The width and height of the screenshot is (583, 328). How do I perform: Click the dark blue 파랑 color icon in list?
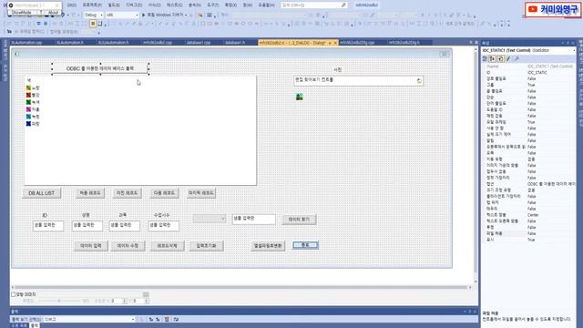28,124
